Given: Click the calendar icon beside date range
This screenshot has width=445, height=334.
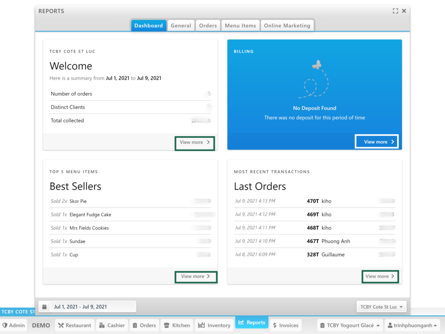Looking at the screenshot, I should 44,307.
